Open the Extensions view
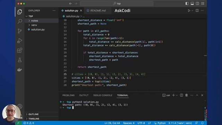222x125 pixels. [x=20, y=50]
